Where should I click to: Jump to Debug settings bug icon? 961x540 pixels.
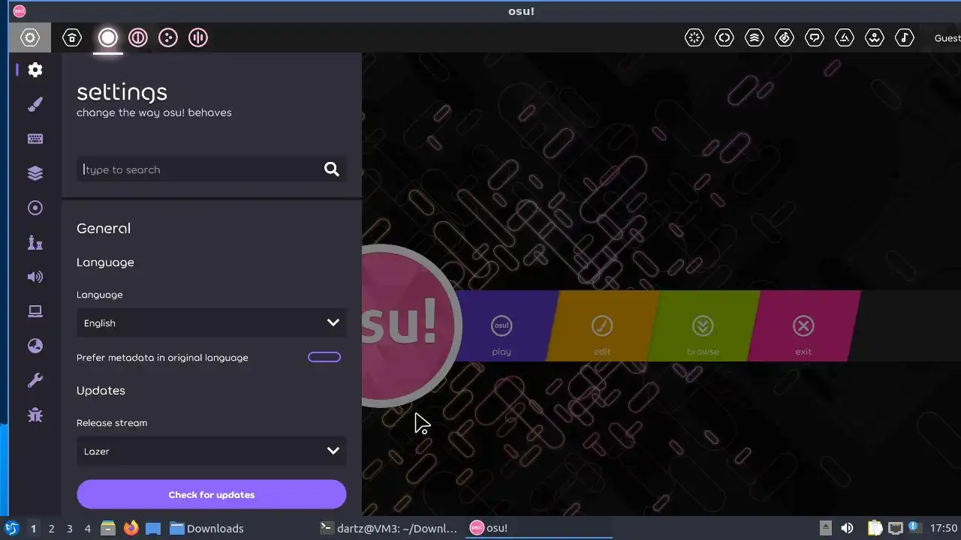35,415
